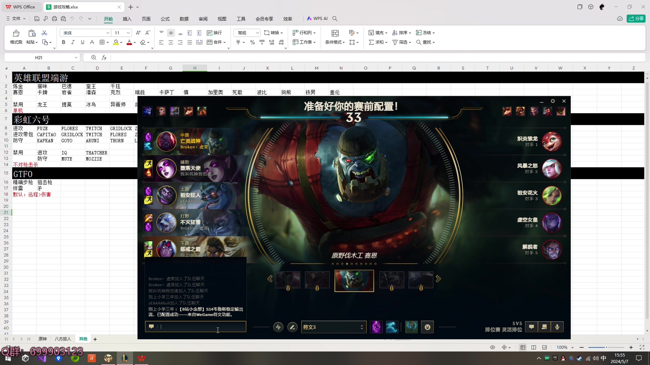Expand the Merge cells (合并) dropdown
The width and height of the screenshot is (650, 365).
(x=224, y=42)
